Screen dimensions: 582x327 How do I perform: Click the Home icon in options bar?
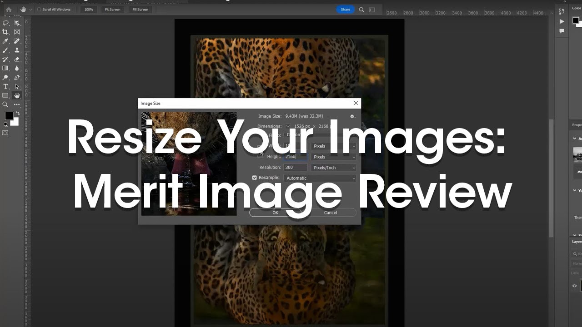coord(8,10)
